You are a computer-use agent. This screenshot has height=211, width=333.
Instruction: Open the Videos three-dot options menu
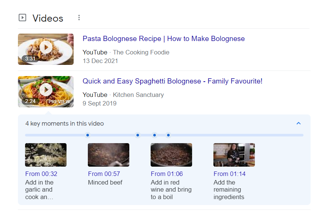click(79, 18)
